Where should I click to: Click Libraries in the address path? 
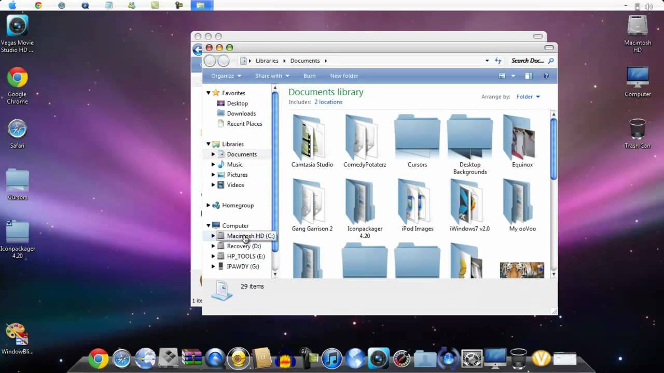(267, 61)
